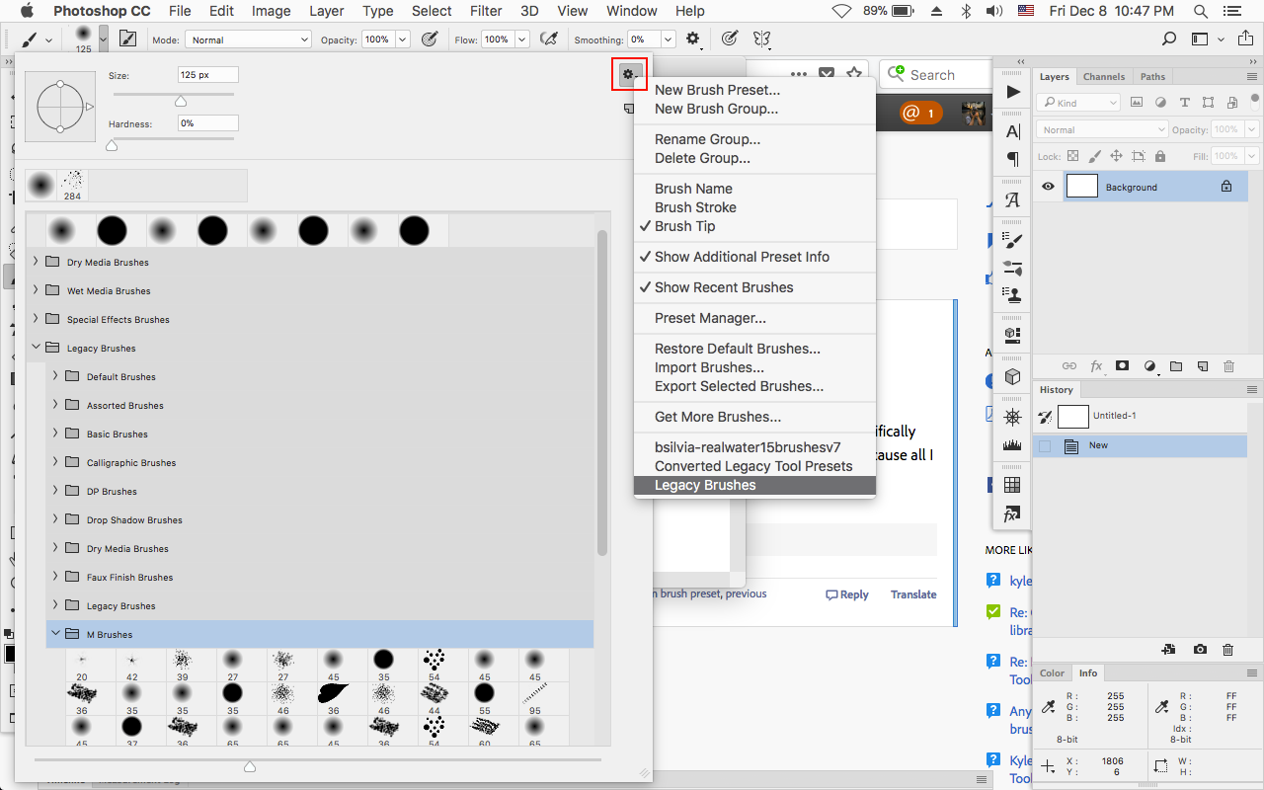Toggle pressure for opacity button

(x=429, y=39)
